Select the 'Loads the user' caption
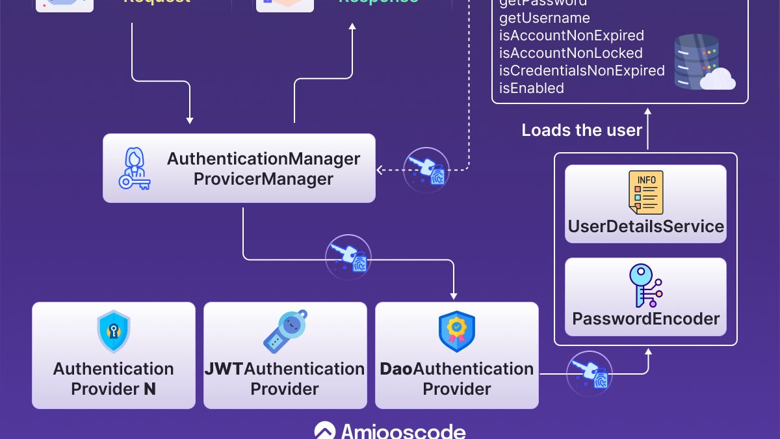 582,130
